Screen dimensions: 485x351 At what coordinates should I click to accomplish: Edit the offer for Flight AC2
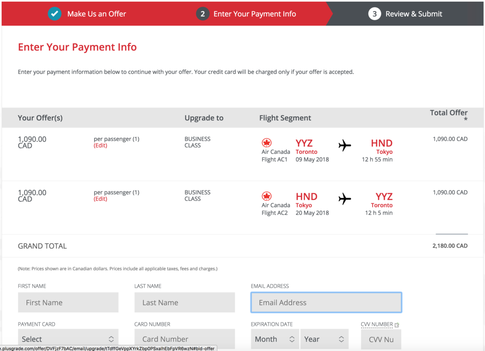coord(100,199)
